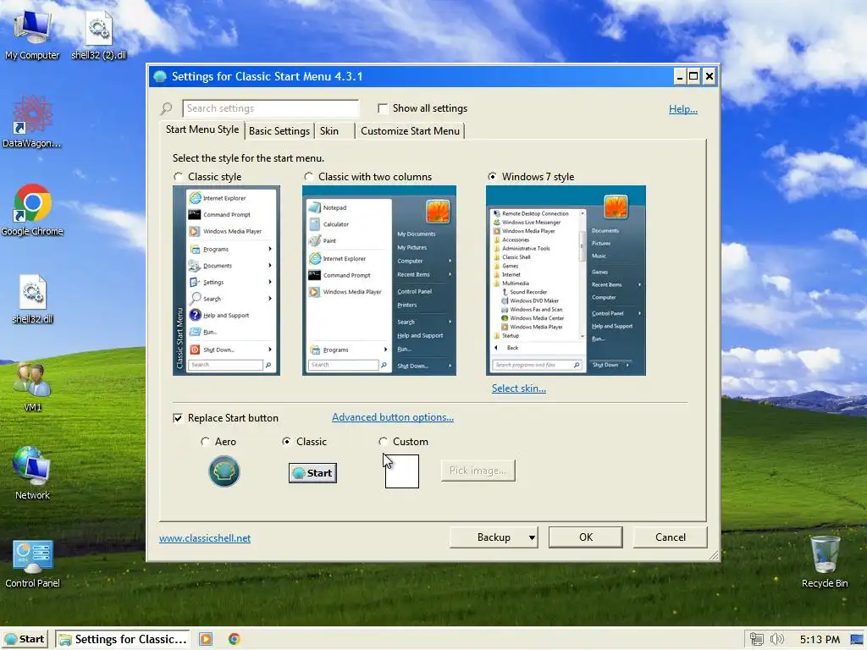Click the disabled Pick image... button

point(478,471)
